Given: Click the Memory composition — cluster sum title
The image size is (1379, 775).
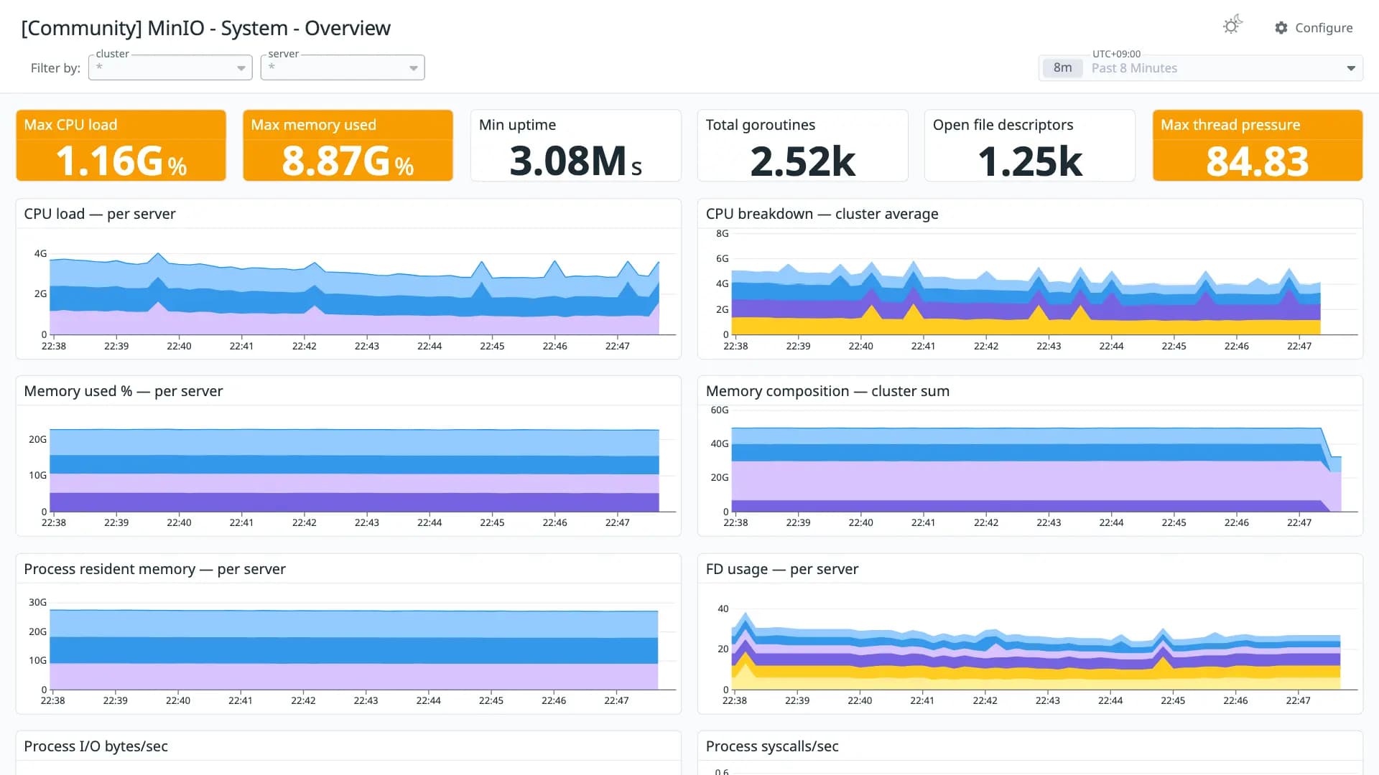Looking at the screenshot, I should (x=827, y=391).
